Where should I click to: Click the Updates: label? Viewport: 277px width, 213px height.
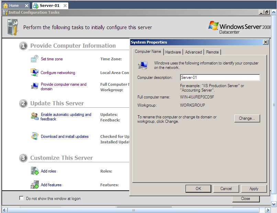click(x=109, y=115)
